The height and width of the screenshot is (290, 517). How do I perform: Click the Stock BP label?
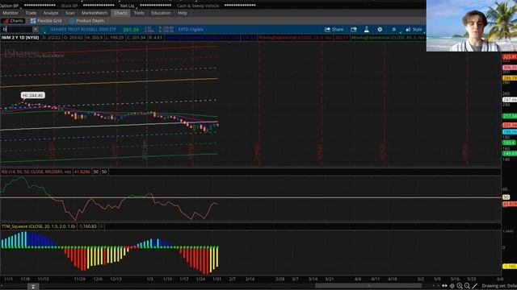pos(69,6)
